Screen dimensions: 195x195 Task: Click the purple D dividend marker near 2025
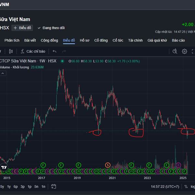[178, 165]
